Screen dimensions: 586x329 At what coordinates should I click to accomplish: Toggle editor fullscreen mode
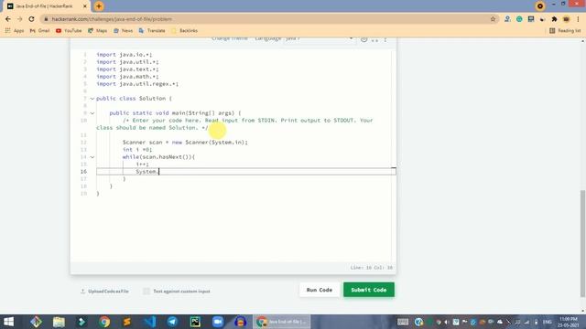(374, 39)
